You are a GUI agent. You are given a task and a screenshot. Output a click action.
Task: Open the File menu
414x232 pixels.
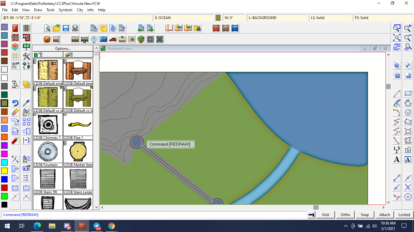click(5, 10)
